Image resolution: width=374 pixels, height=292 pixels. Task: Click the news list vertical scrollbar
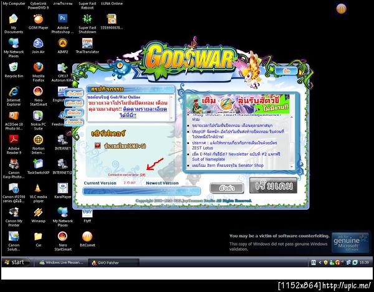click(x=292, y=142)
